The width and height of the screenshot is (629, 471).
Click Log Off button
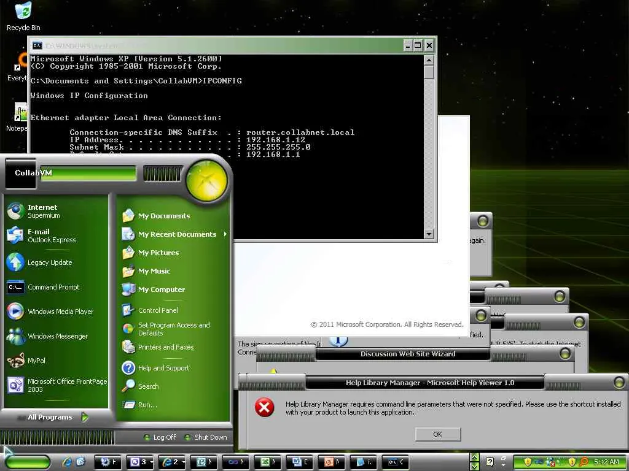(160, 437)
